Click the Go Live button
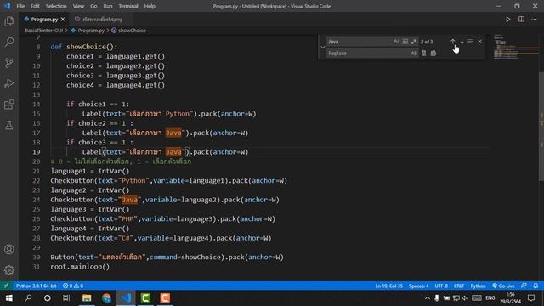Image resolution: width=544 pixels, height=306 pixels. click(x=503, y=286)
